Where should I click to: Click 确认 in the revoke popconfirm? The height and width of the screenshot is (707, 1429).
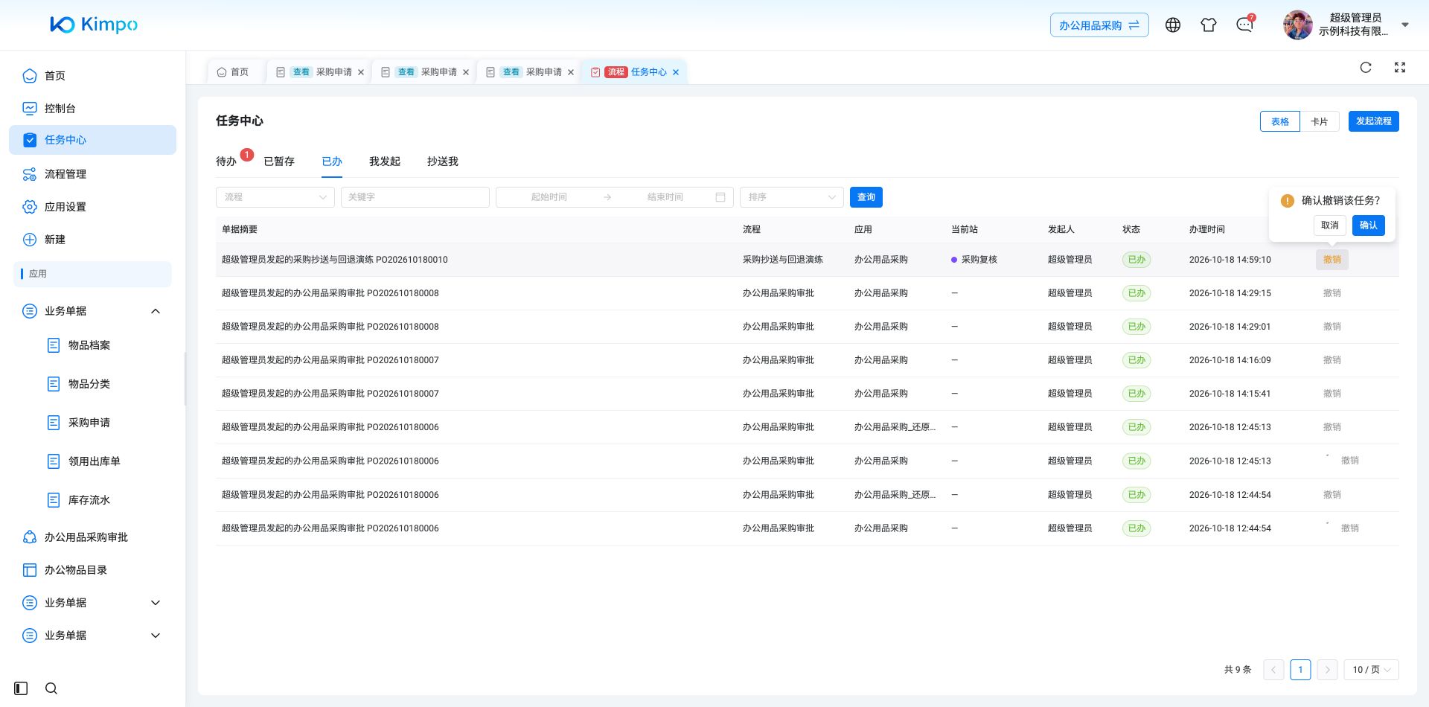point(1369,225)
